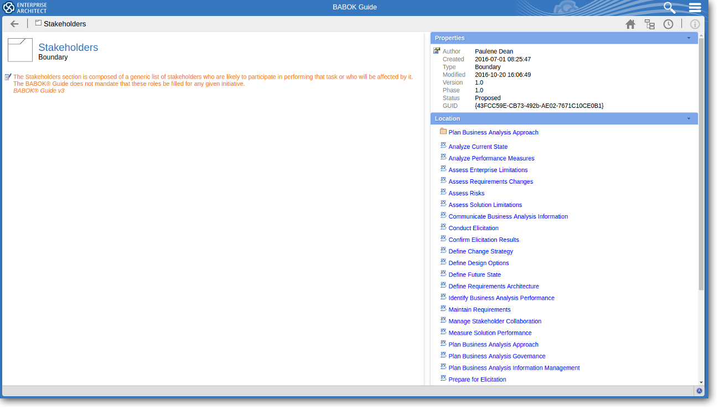The image size is (725, 415).
Task: Click the scroll down arrow in sidebar
Action: 701,382
